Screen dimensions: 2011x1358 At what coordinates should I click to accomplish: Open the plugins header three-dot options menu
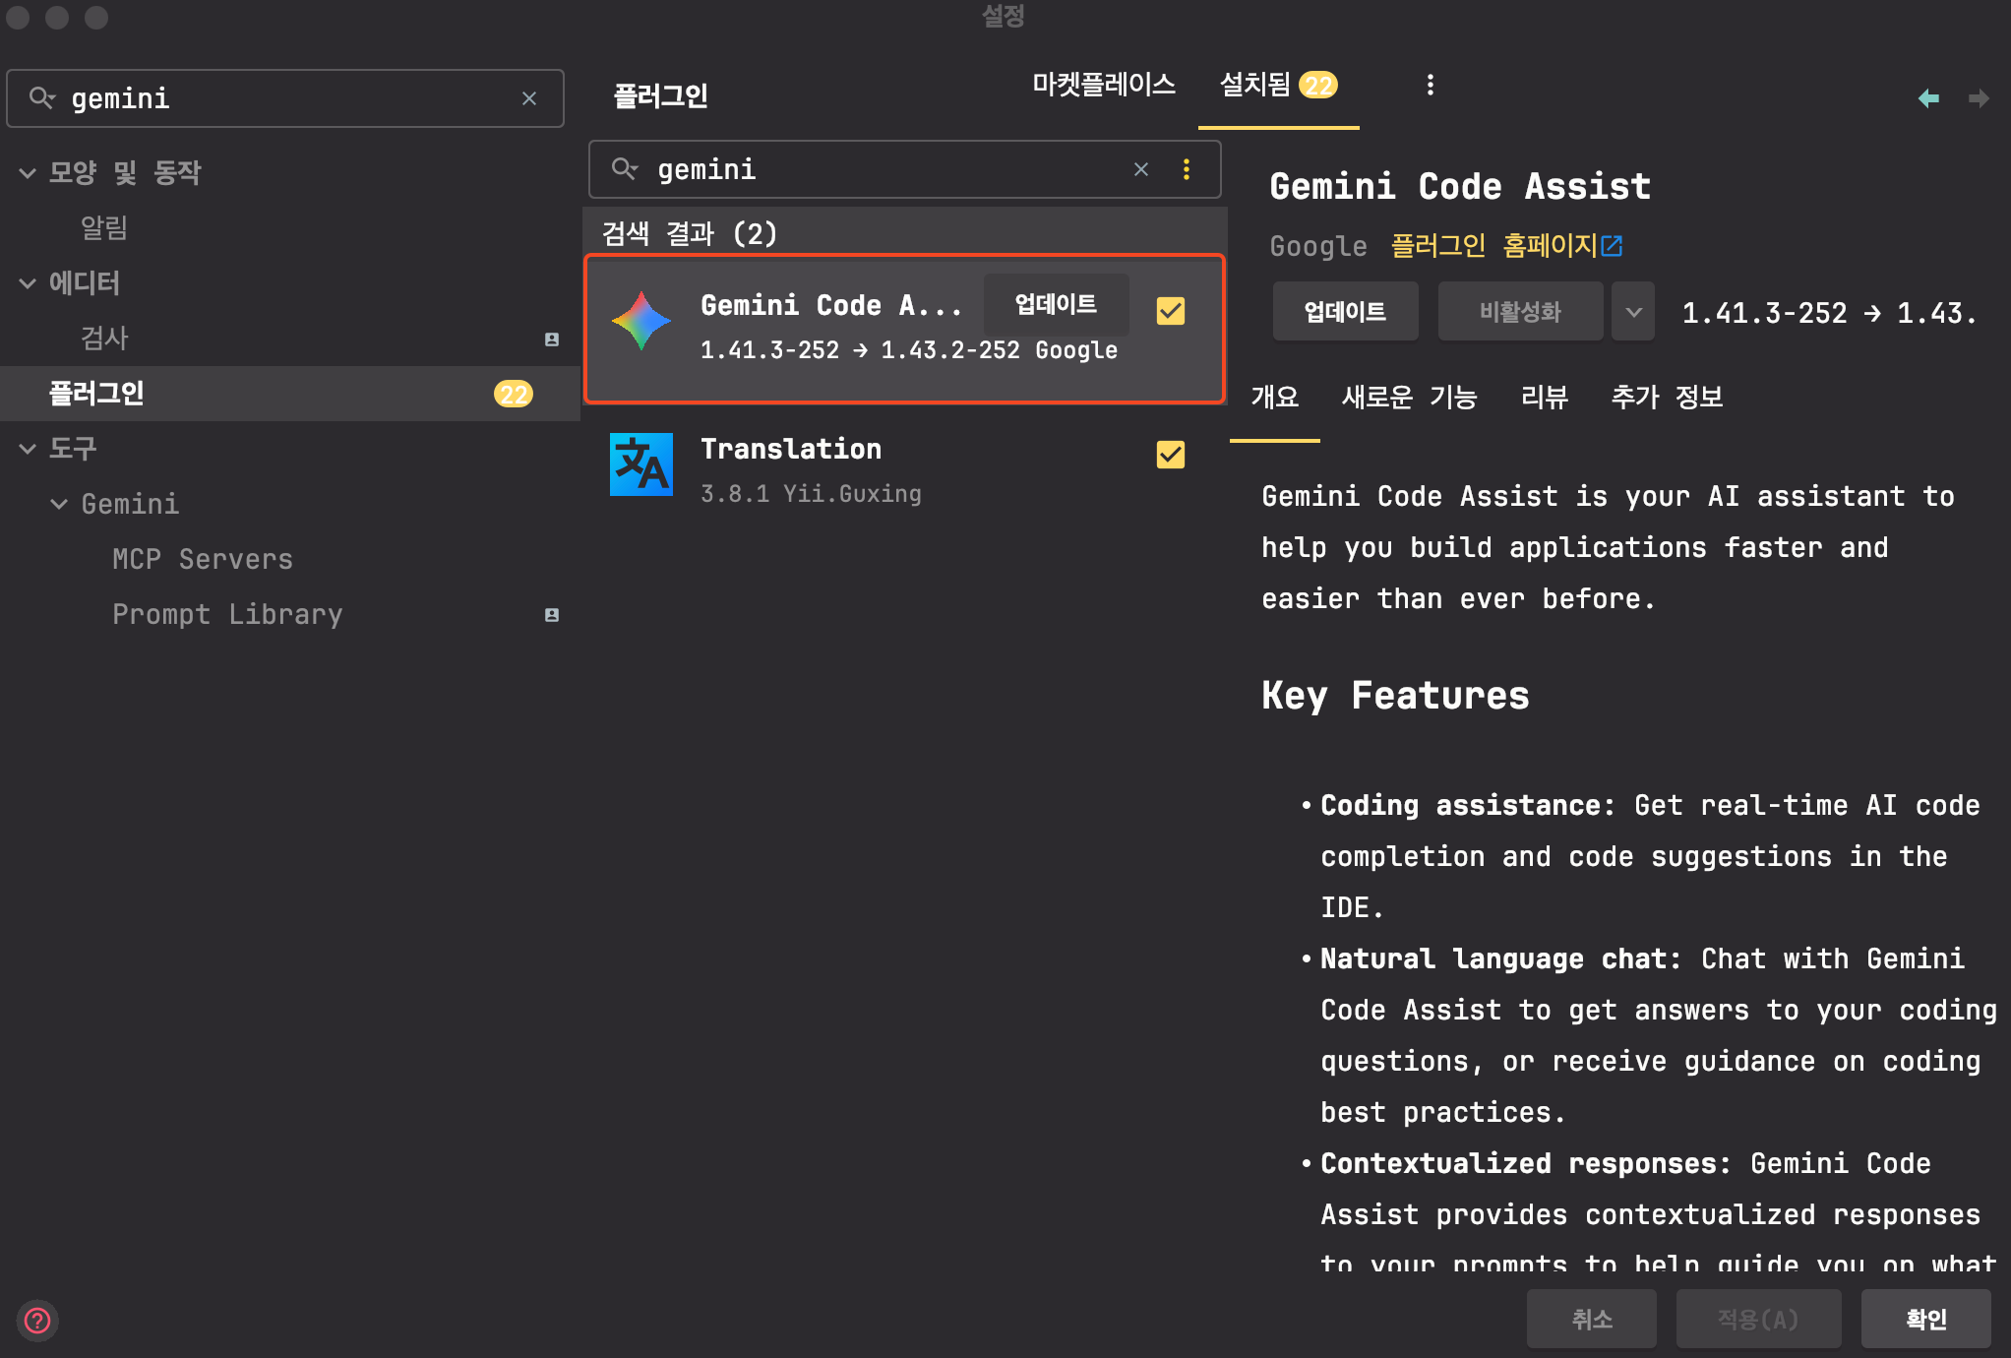1430,85
